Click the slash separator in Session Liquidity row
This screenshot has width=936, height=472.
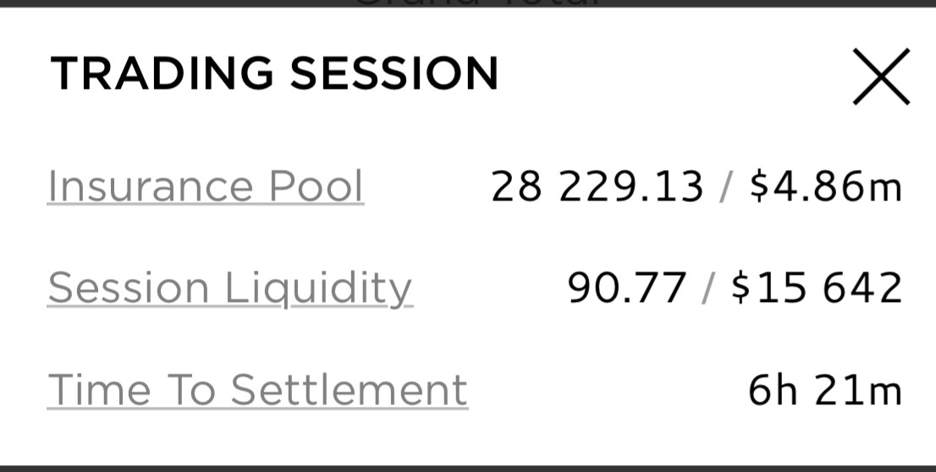coord(708,288)
